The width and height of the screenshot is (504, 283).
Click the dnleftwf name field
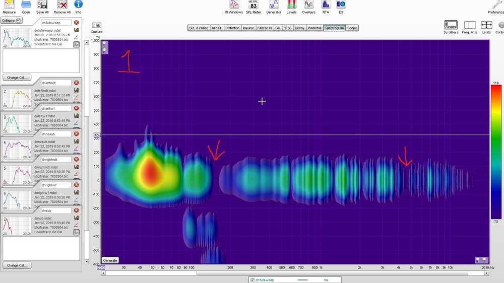[56, 109]
